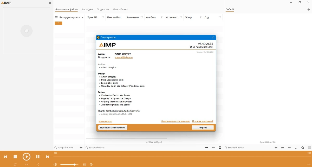
Task: Open the clock timer icon
Action: tap(91, 164)
